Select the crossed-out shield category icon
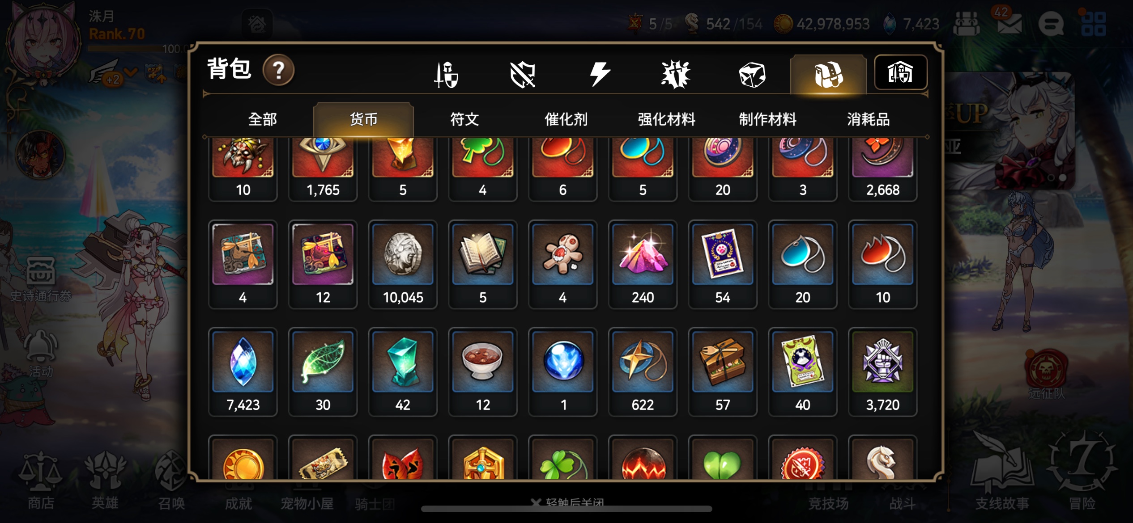Screen dimensions: 1133x523 coord(523,74)
